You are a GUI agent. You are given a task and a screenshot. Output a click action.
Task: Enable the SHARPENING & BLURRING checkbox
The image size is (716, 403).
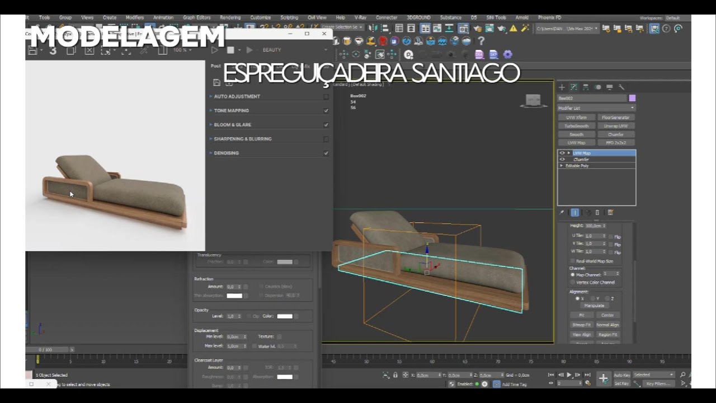pyautogui.click(x=326, y=139)
